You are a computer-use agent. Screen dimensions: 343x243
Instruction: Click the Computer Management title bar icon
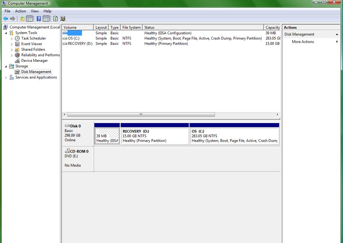pos(4,3)
